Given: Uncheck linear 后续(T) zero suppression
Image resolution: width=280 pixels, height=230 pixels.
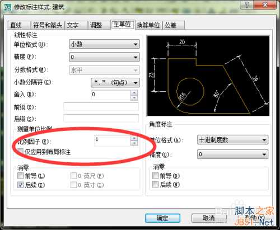Looking at the screenshot, I should click(x=20, y=185).
